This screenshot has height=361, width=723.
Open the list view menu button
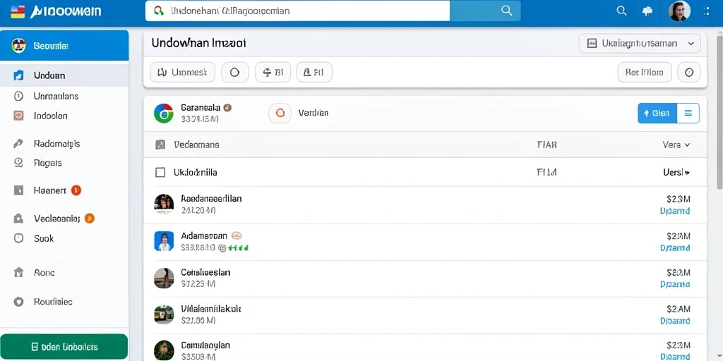click(688, 113)
